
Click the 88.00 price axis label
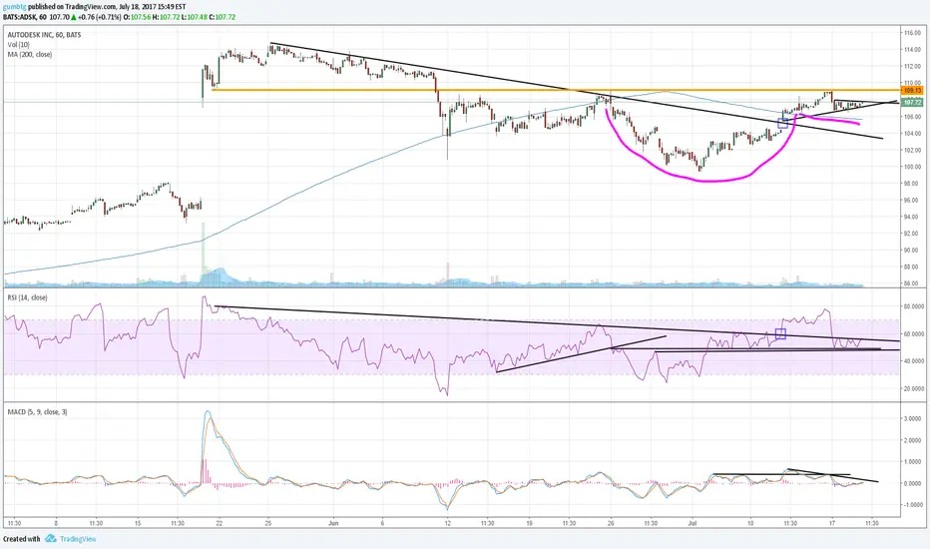tap(912, 268)
